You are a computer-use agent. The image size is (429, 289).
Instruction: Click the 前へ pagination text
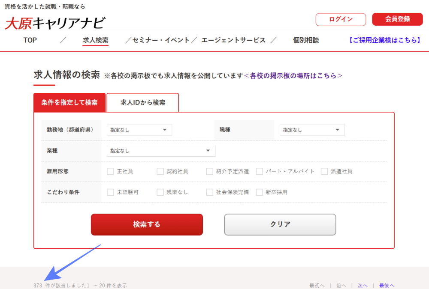tap(341, 286)
